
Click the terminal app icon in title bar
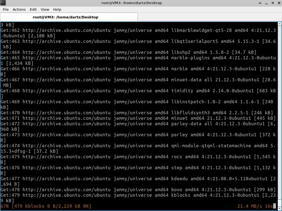point(3,3)
